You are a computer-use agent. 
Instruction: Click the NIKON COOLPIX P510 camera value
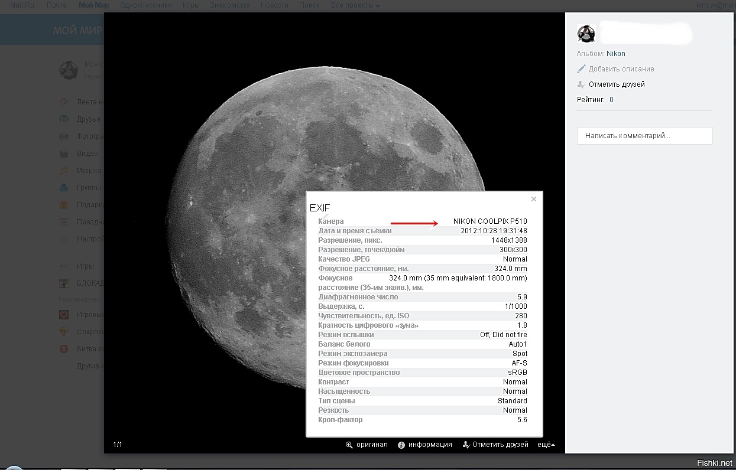click(490, 221)
